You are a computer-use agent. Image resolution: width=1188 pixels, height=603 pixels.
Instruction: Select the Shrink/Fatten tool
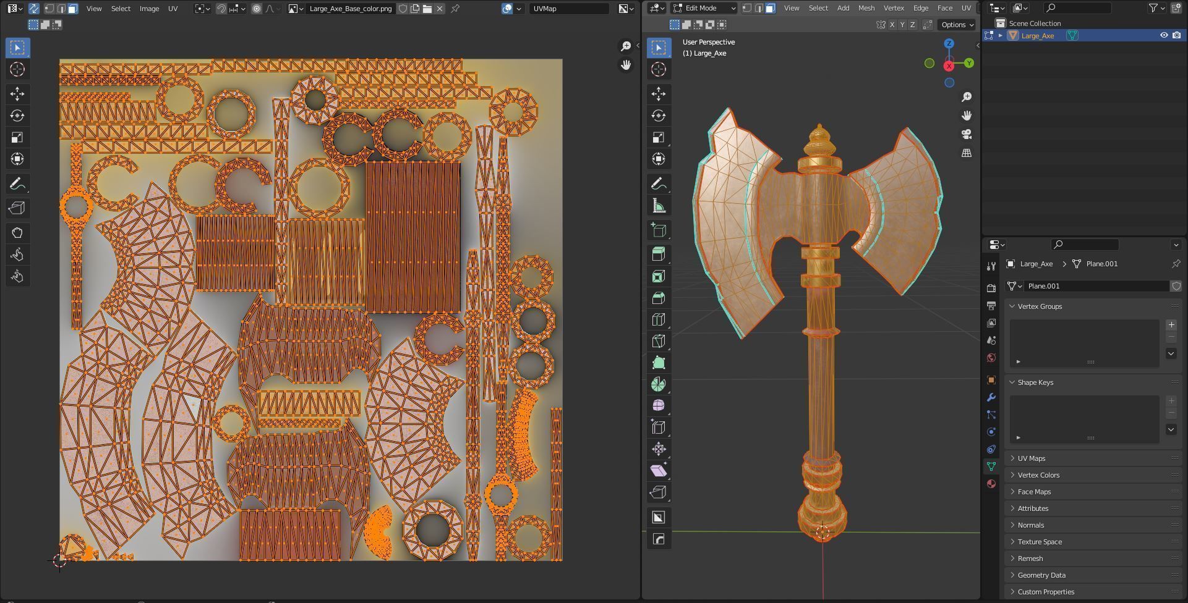click(659, 449)
